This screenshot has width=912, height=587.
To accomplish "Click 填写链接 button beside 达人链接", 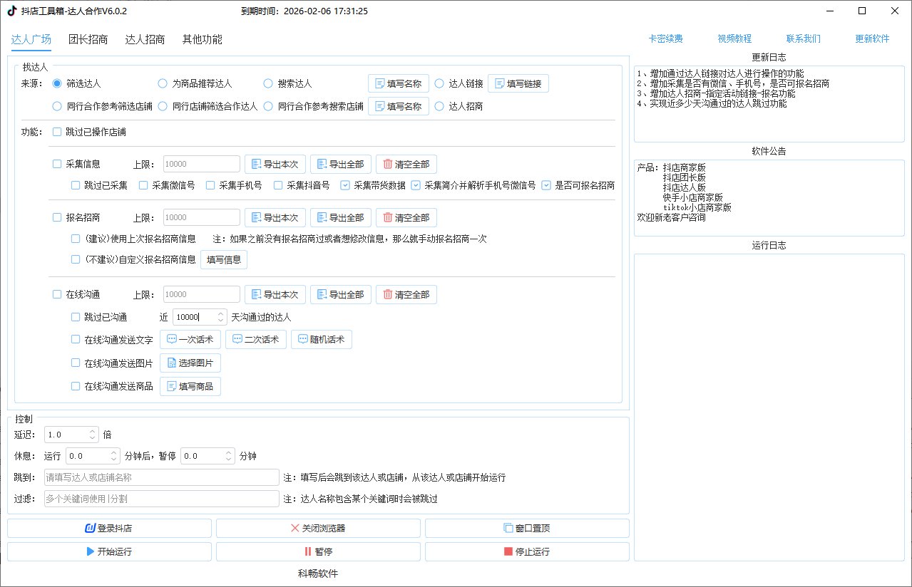I will pyautogui.click(x=518, y=83).
